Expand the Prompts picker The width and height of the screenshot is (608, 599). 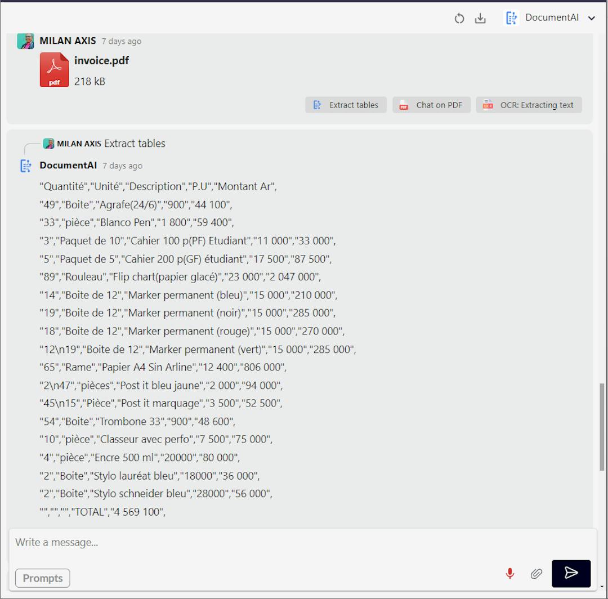[x=42, y=578]
